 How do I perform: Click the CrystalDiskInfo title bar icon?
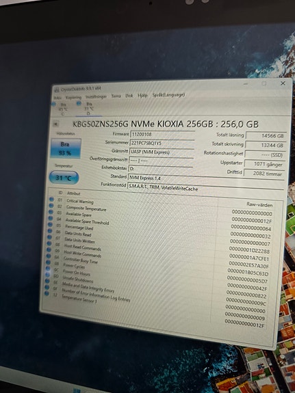click(x=57, y=90)
